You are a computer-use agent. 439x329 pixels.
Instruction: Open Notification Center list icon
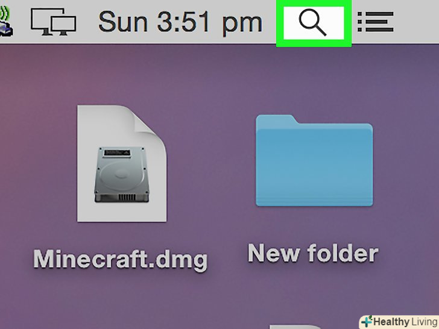376,22
